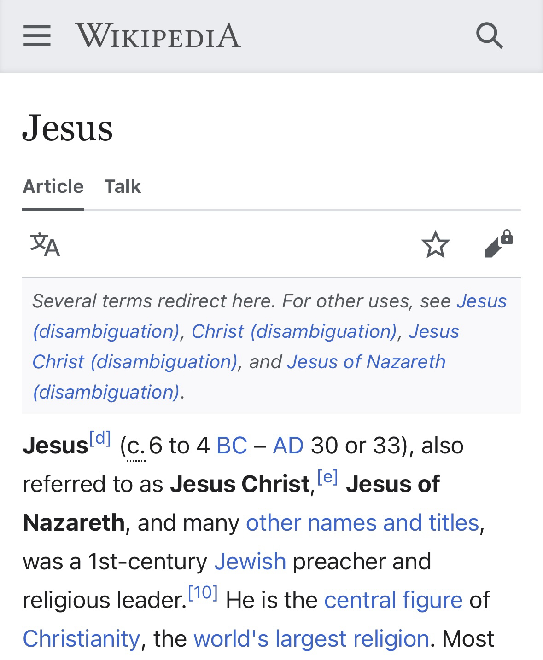The width and height of the screenshot is (543, 660).
Task: Open the Jewish link
Action: click(x=250, y=562)
